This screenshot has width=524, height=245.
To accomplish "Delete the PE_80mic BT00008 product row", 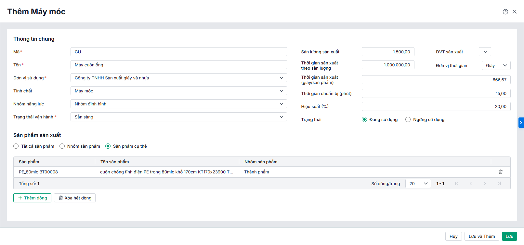I will coord(501,172).
